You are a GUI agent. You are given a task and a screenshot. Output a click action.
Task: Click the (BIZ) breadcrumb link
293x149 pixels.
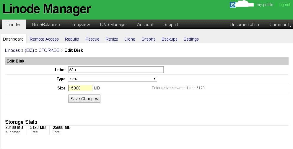click(x=29, y=50)
